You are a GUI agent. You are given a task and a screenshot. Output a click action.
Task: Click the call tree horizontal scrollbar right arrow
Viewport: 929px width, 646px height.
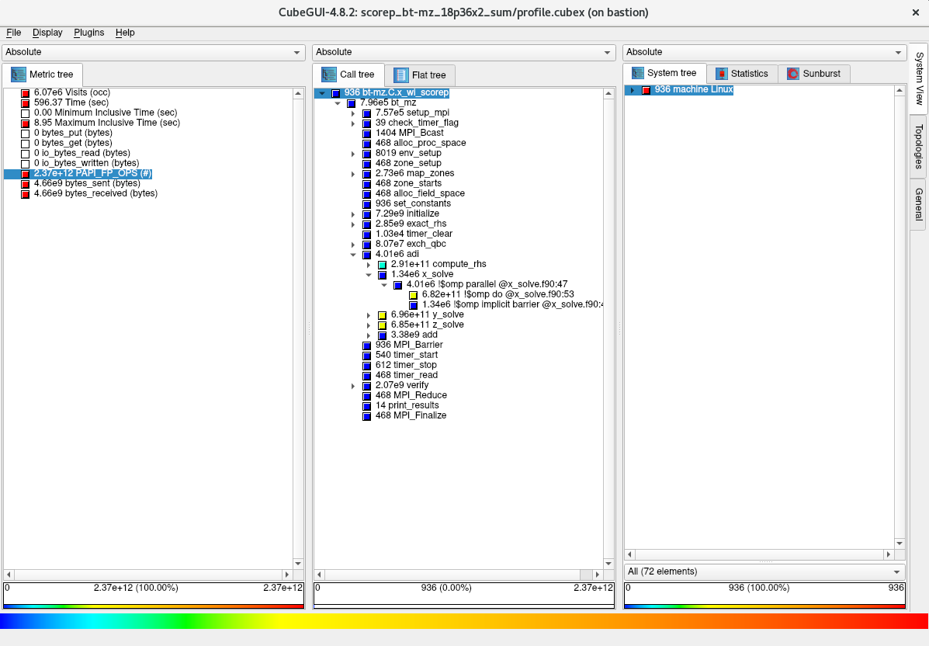598,575
